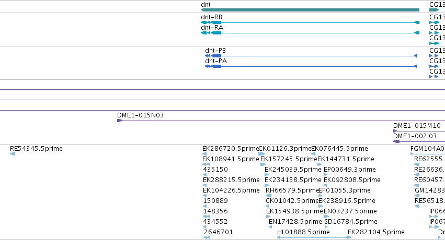Select EK104226.5prime EST entry
Viewport: 445px width, 240px height.
pos(231,190)
